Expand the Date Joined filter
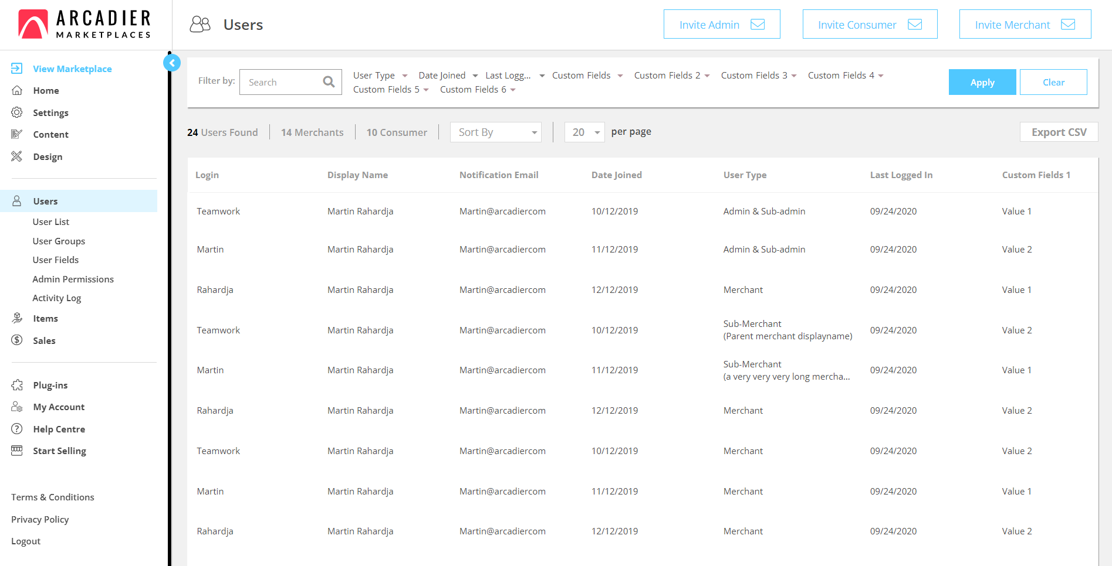Screen dimensions: 1112x566 448,76
